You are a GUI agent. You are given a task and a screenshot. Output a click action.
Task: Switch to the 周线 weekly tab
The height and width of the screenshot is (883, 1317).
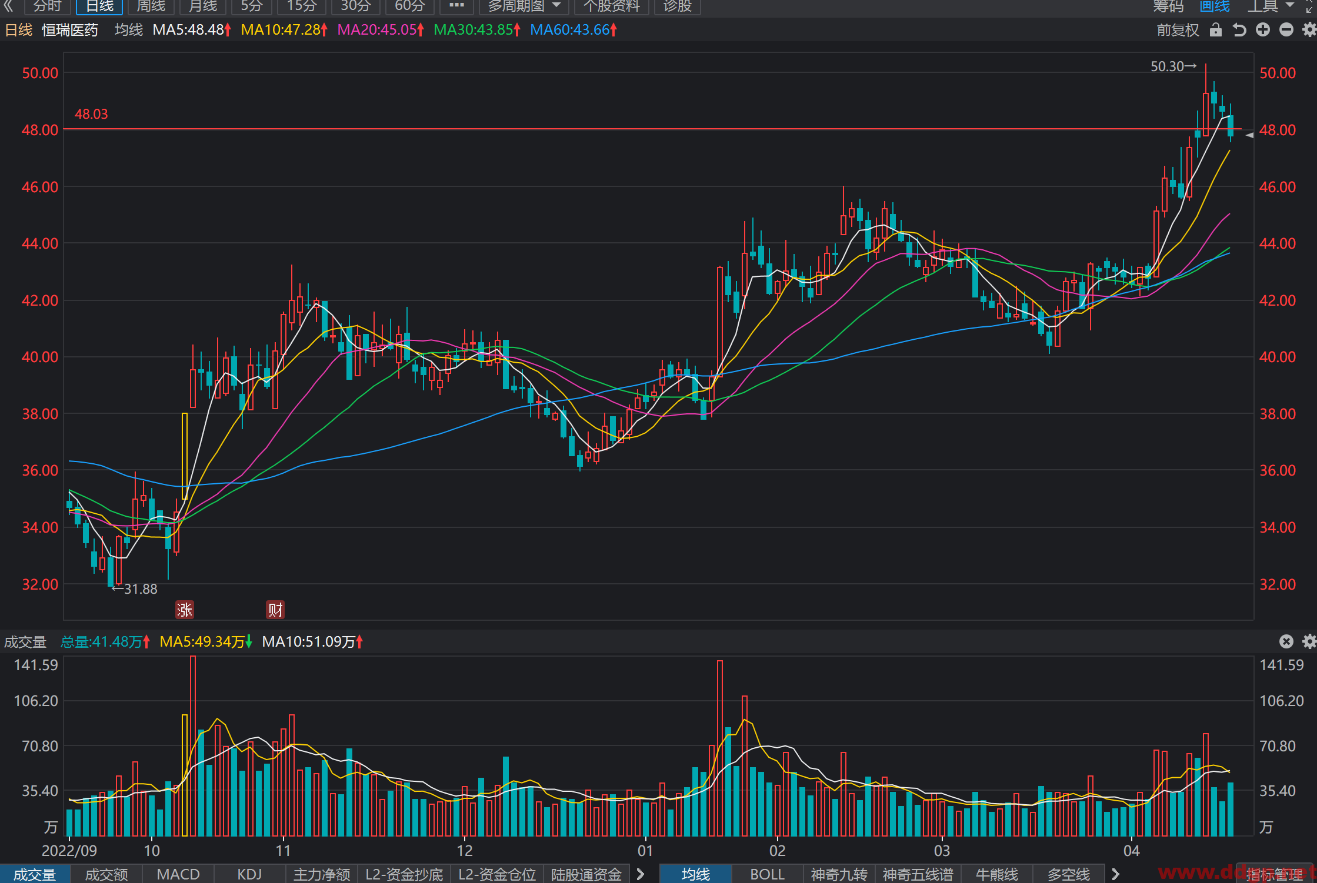tap(151, 6)
